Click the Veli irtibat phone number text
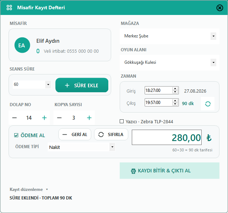The image size is (228, 213). pyautogui.click(x=71, y=51)
